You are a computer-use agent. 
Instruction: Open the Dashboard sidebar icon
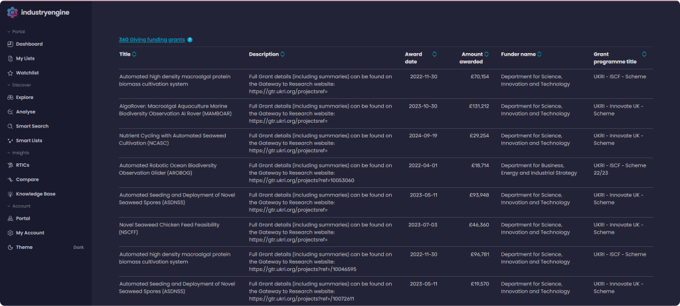pos(11,44)
